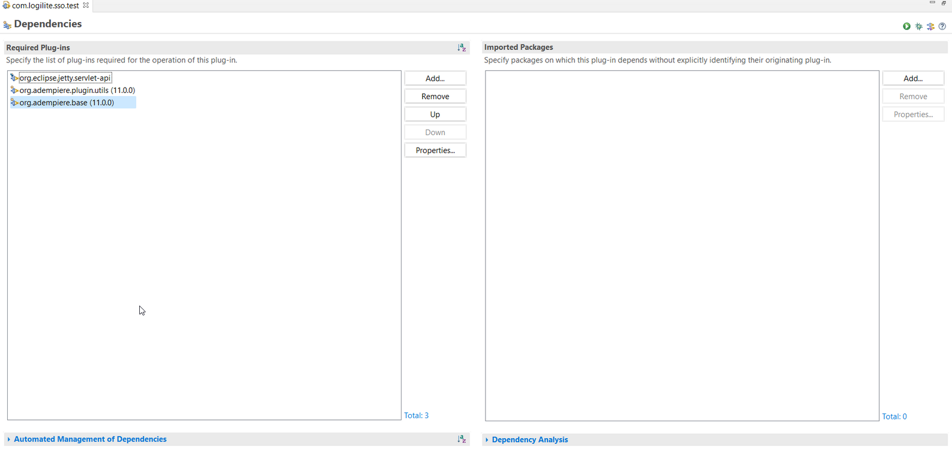Click Add in Imported Packages
The image size is (952, 450).
913,79
